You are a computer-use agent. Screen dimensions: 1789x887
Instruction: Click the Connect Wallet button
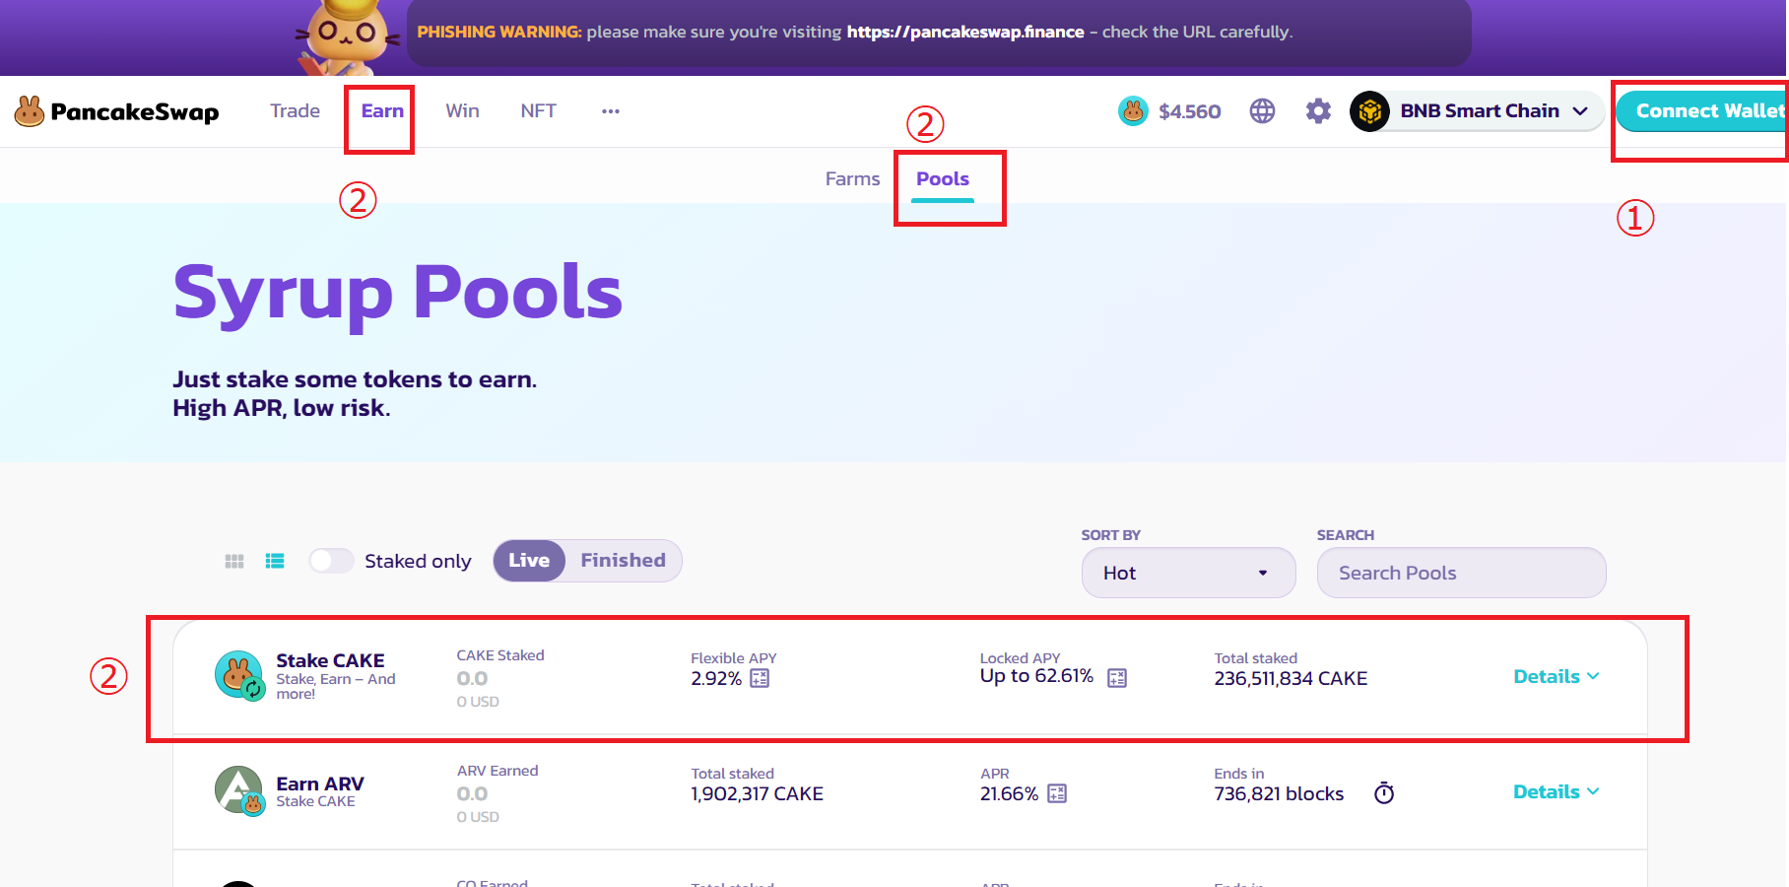pyautogui.click(x=1702, y=111)
